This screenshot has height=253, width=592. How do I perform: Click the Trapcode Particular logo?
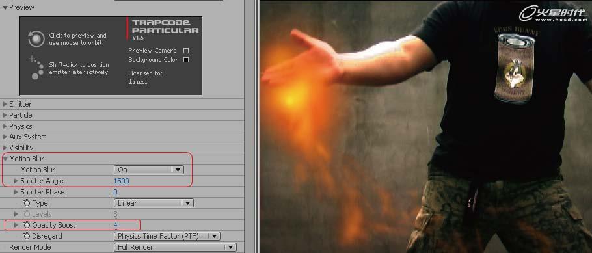(165, 27)
